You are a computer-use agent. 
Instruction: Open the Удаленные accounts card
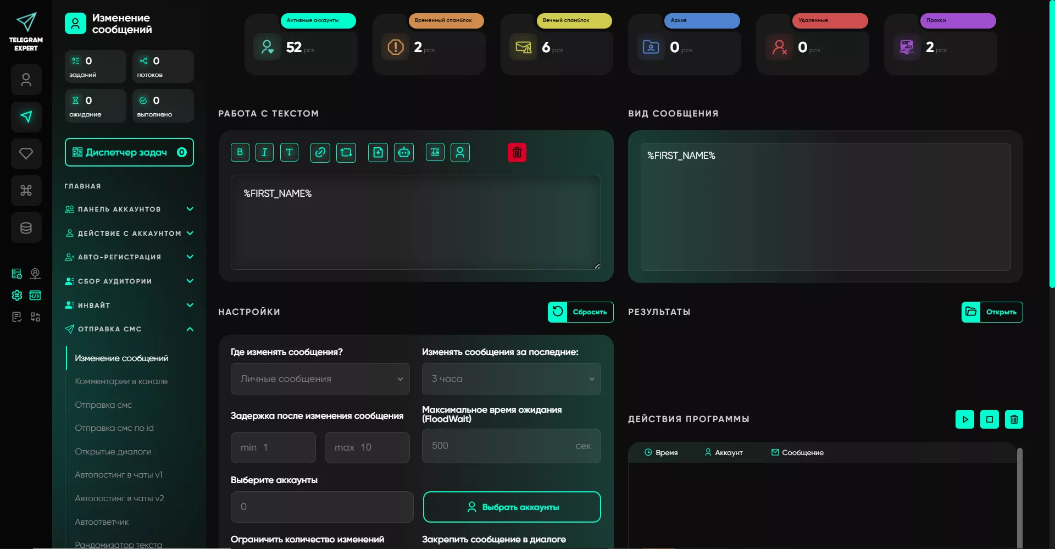click(813, 45)
